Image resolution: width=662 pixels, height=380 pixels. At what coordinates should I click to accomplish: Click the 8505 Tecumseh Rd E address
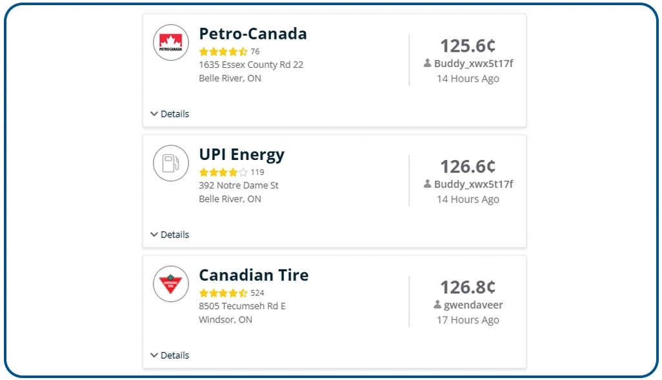[241, 306]
